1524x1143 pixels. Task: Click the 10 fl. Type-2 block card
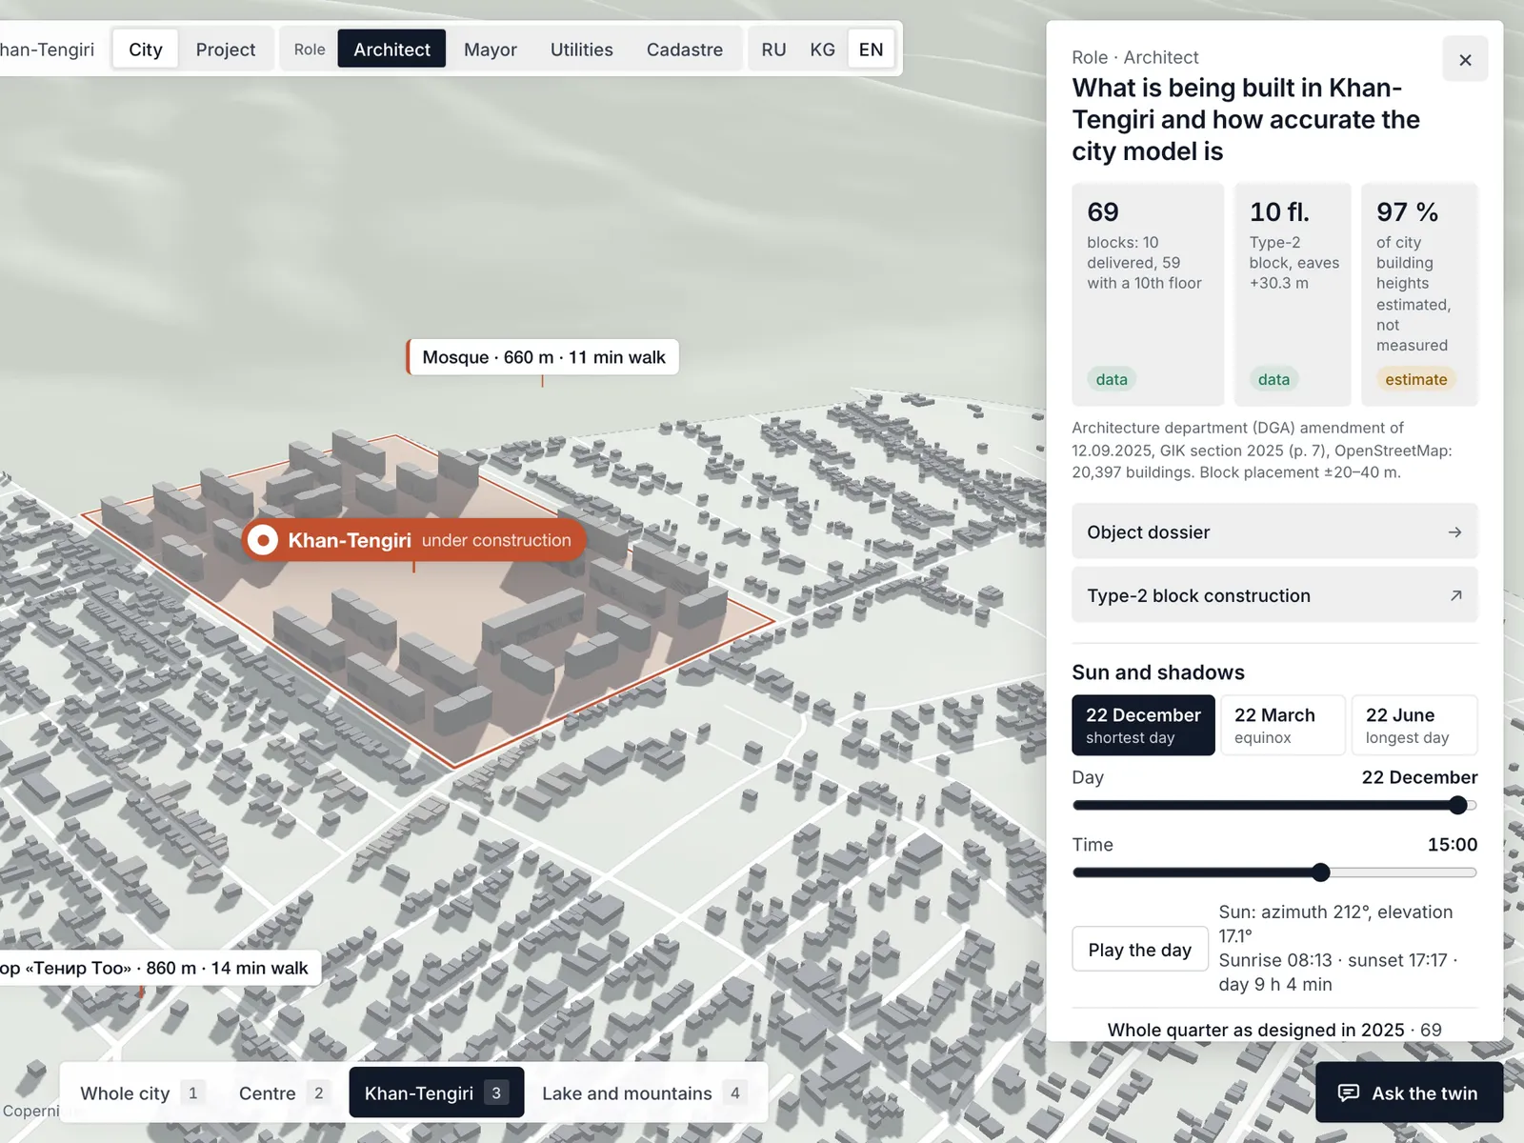click(1293, 294)
